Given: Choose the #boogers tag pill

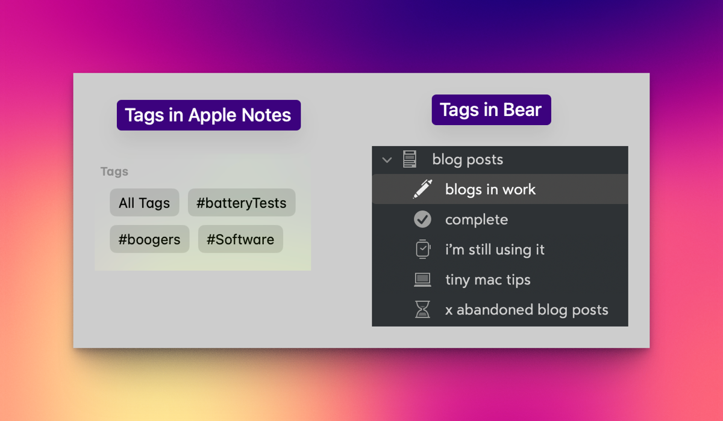Looking at the screenshot, I should [149, 239].
